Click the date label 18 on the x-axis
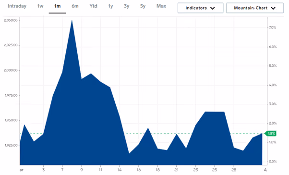 tap(157, 170)
